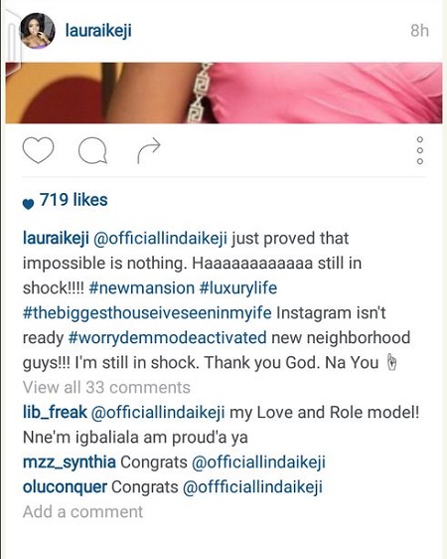447x559 pixels.
Task: Open three-dot post options menu
Action: pos(420,150)
